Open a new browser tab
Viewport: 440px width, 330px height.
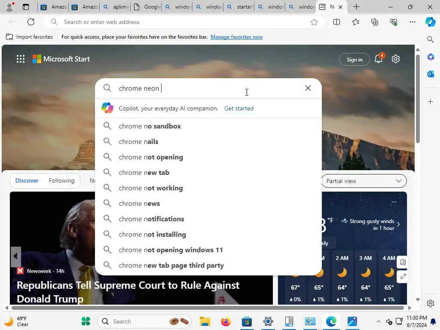[x=356, y=7]
